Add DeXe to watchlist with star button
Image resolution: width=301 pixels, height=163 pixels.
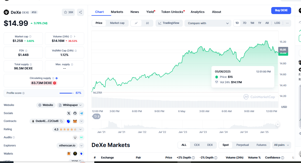coord(68,12)
